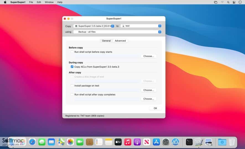Open Spotlight search in menu bar
The image size is (245, 149).
pyautogui.click(x=228, y=2)
